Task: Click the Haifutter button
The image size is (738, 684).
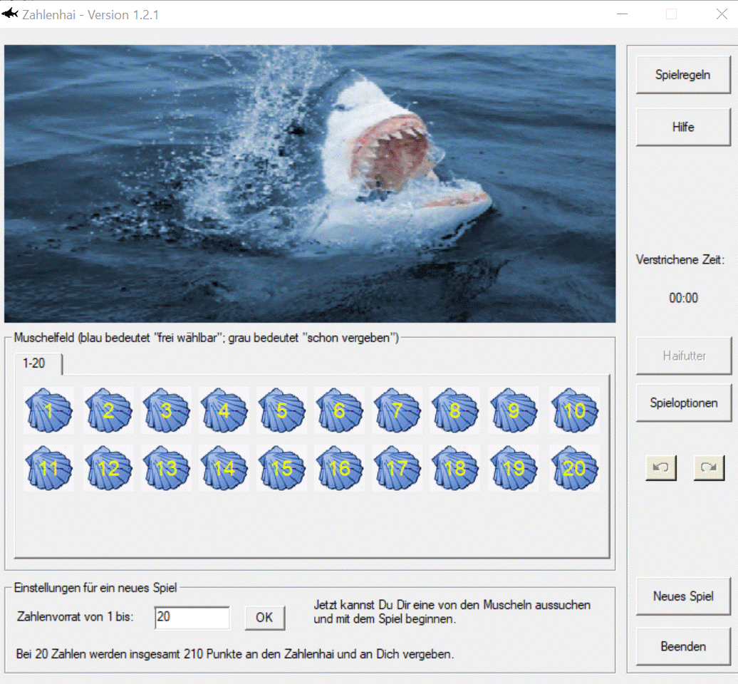Action: (684, 356)
